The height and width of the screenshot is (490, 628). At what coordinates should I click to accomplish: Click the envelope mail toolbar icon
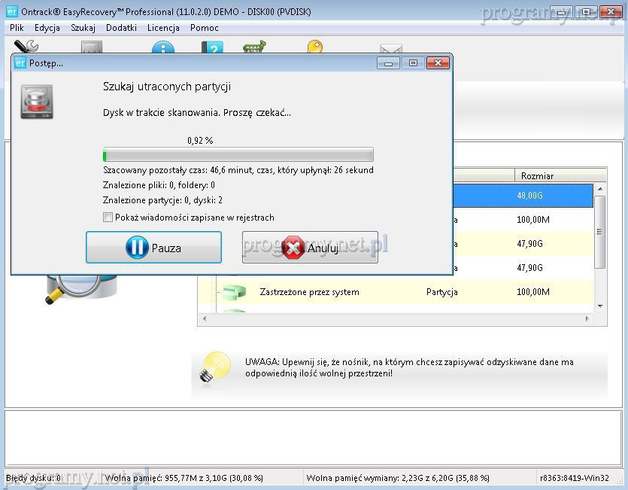(x=391, y=49)
